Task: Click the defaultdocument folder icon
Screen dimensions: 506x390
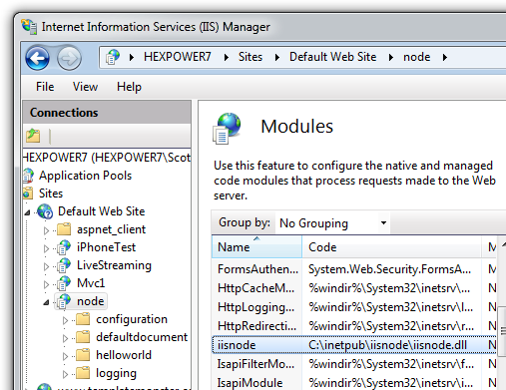Action: pos(83,336)
